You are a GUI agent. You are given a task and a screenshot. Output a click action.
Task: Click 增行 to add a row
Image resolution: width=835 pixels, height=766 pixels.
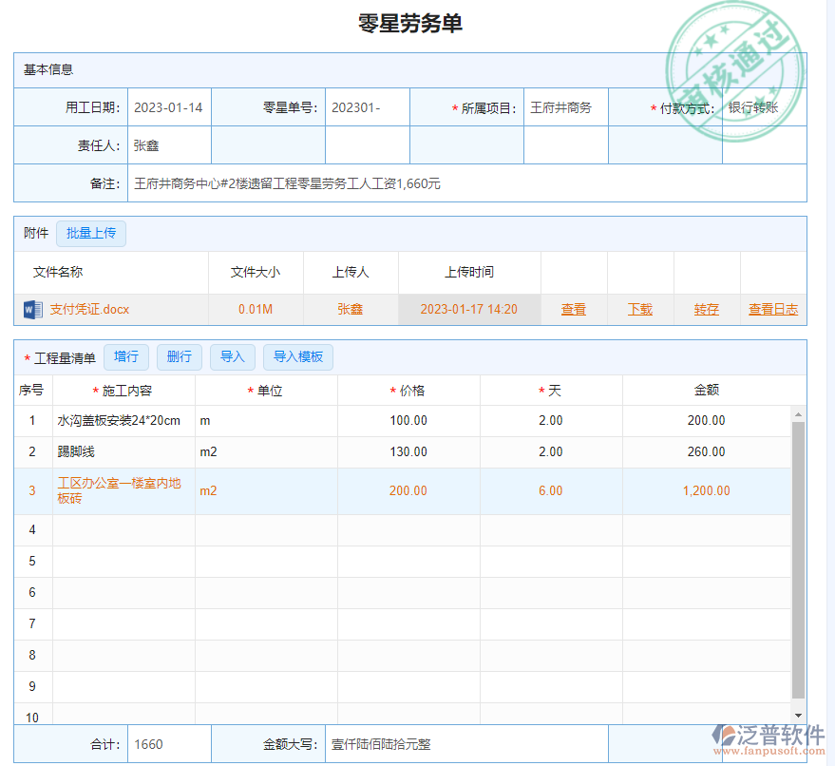coord(126,357)
